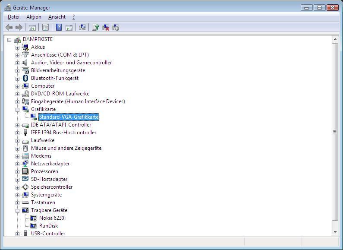Select Eingabegeräte (Human Interface Devices) label
343x250 pixels.
[78, 101]
